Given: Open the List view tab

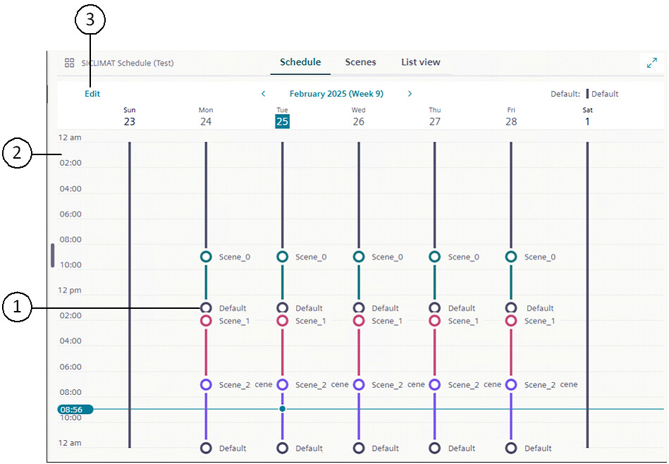Looking at the screenshot, I should coord(421,62).
